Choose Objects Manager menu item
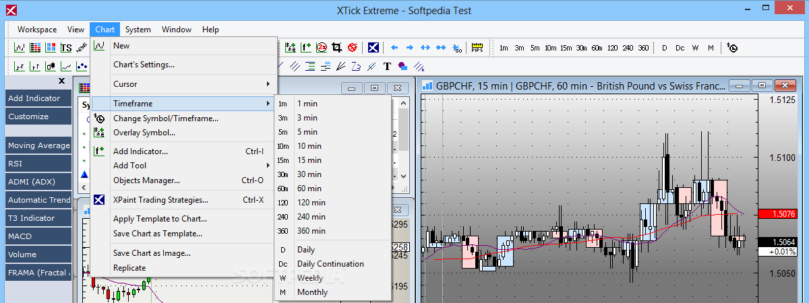The image size is (809, 303). (184, 180)
